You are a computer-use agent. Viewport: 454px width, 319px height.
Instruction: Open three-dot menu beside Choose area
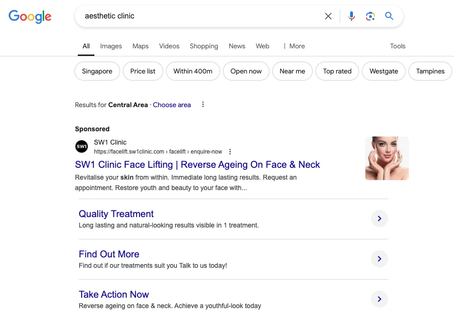[203, 104]
